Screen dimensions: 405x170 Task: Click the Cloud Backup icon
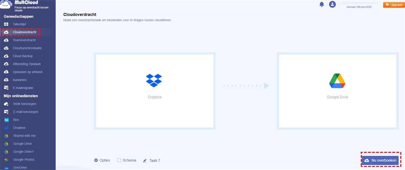pyautogui.click(x=6, y=56)
